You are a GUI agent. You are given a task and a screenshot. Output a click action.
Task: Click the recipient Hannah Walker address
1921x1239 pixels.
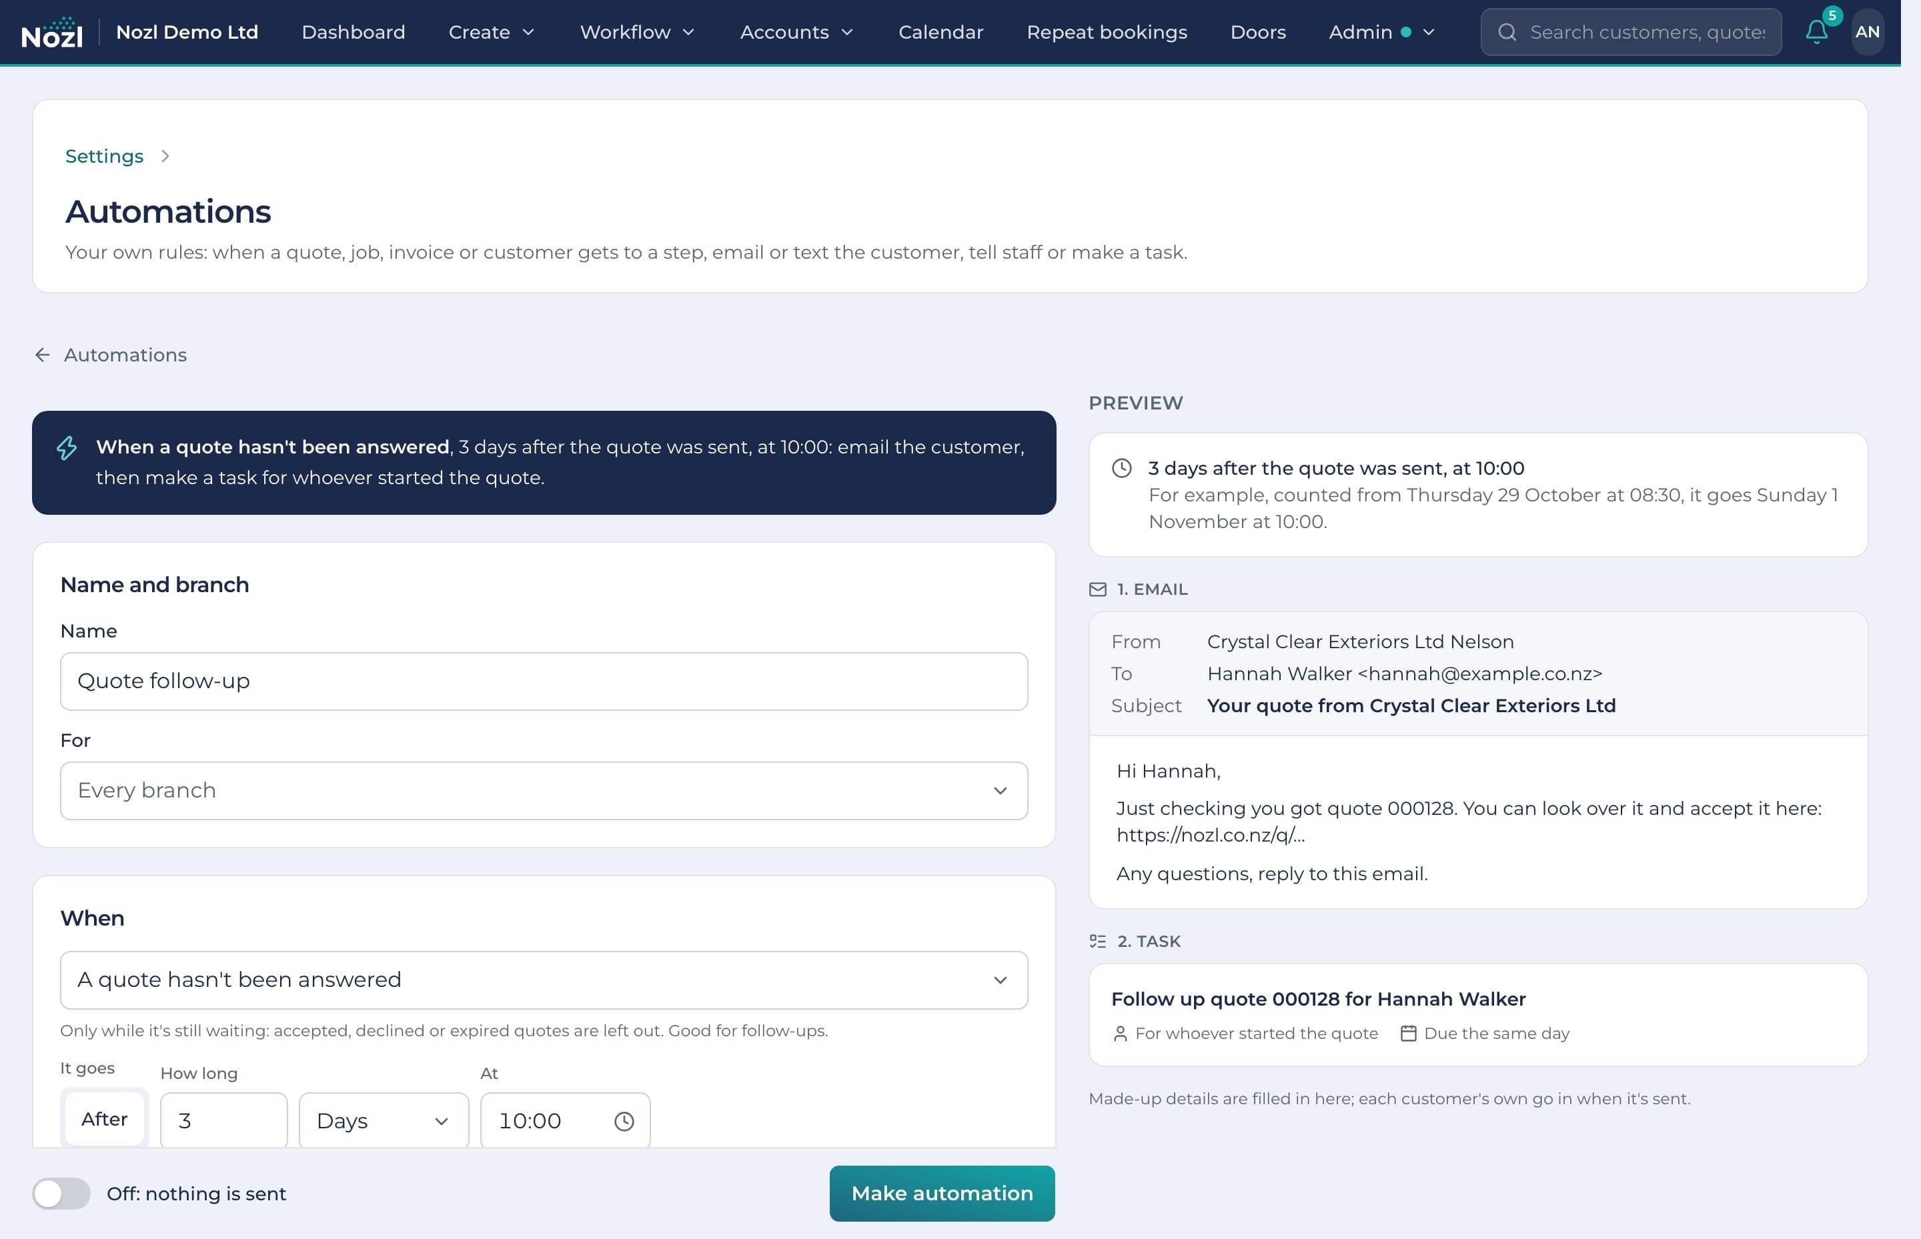pos(1404,674)
